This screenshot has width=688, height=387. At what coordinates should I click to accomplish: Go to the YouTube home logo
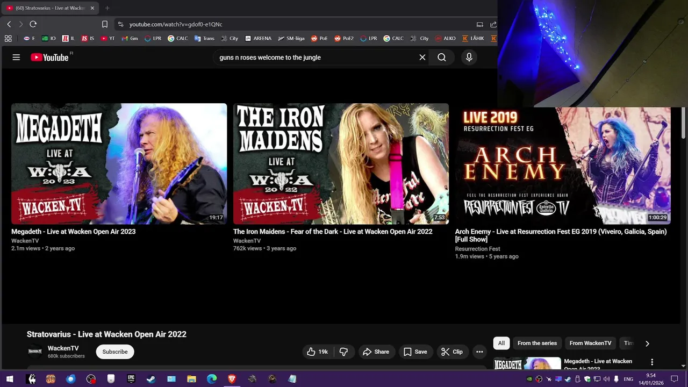50,58
